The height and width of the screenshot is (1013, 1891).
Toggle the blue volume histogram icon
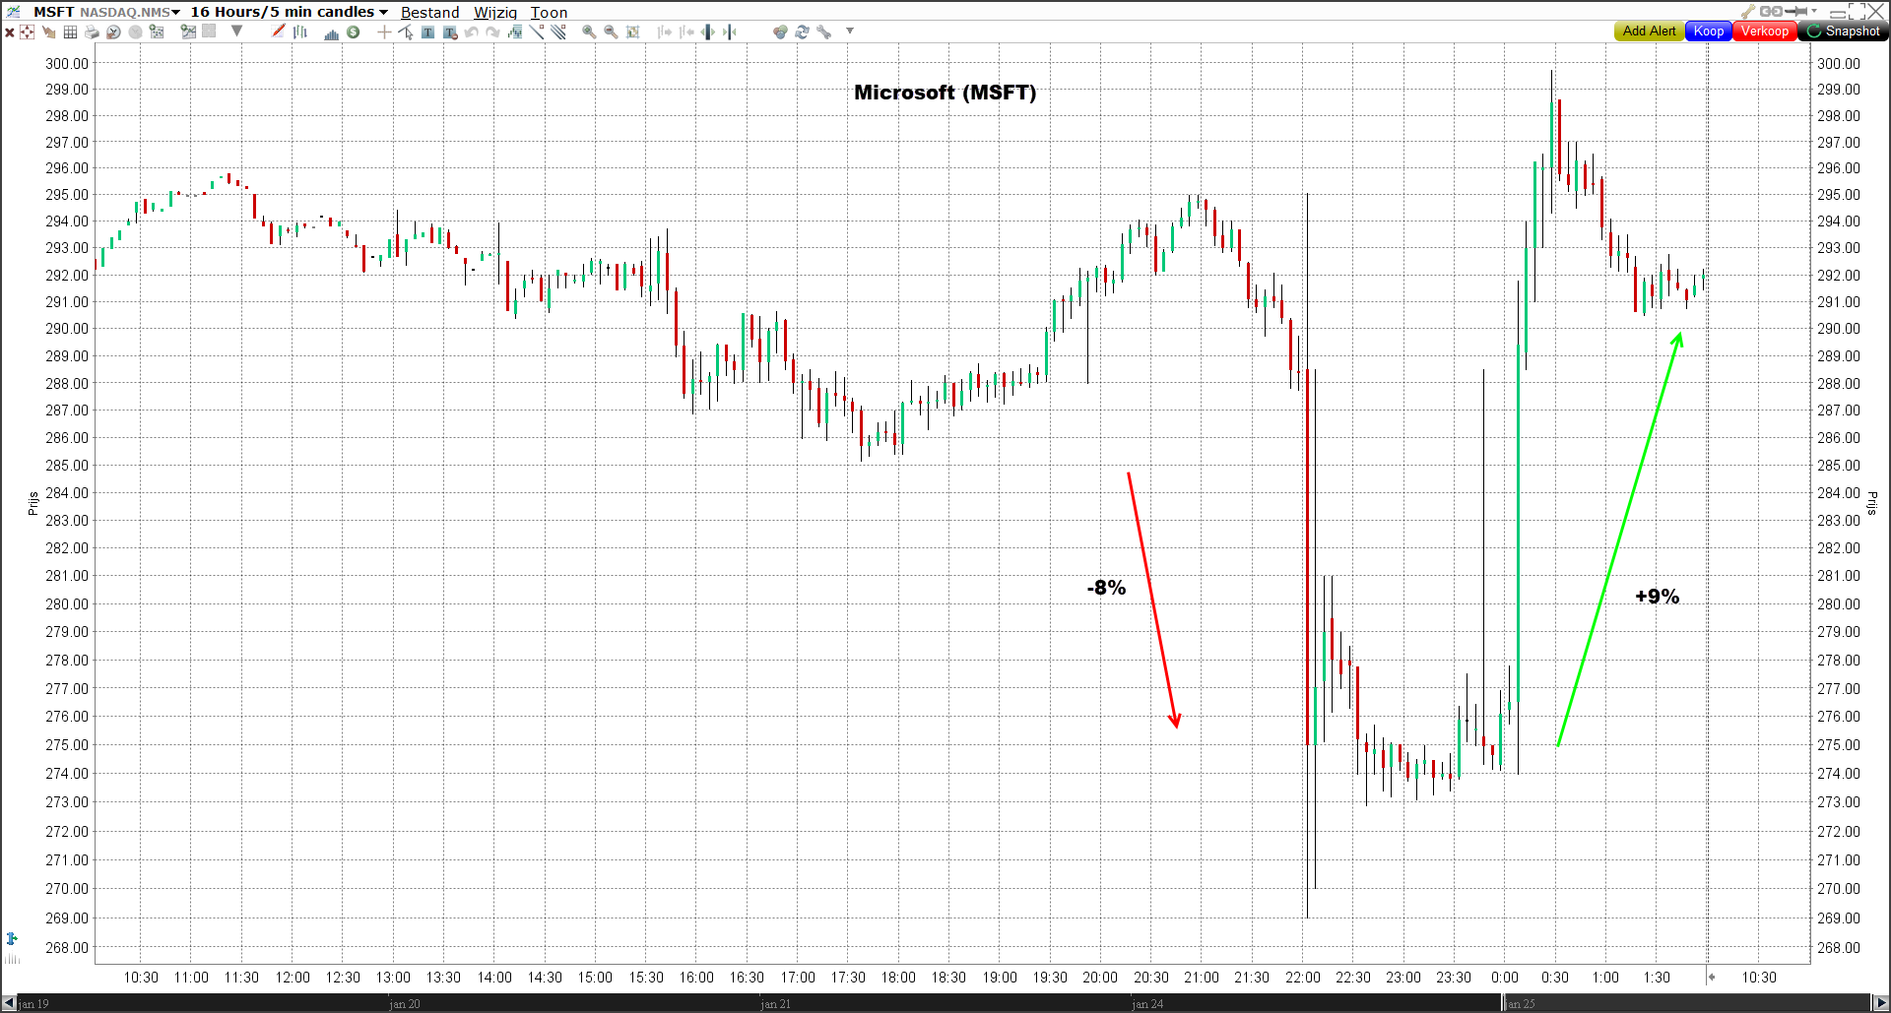coord(331,34)
